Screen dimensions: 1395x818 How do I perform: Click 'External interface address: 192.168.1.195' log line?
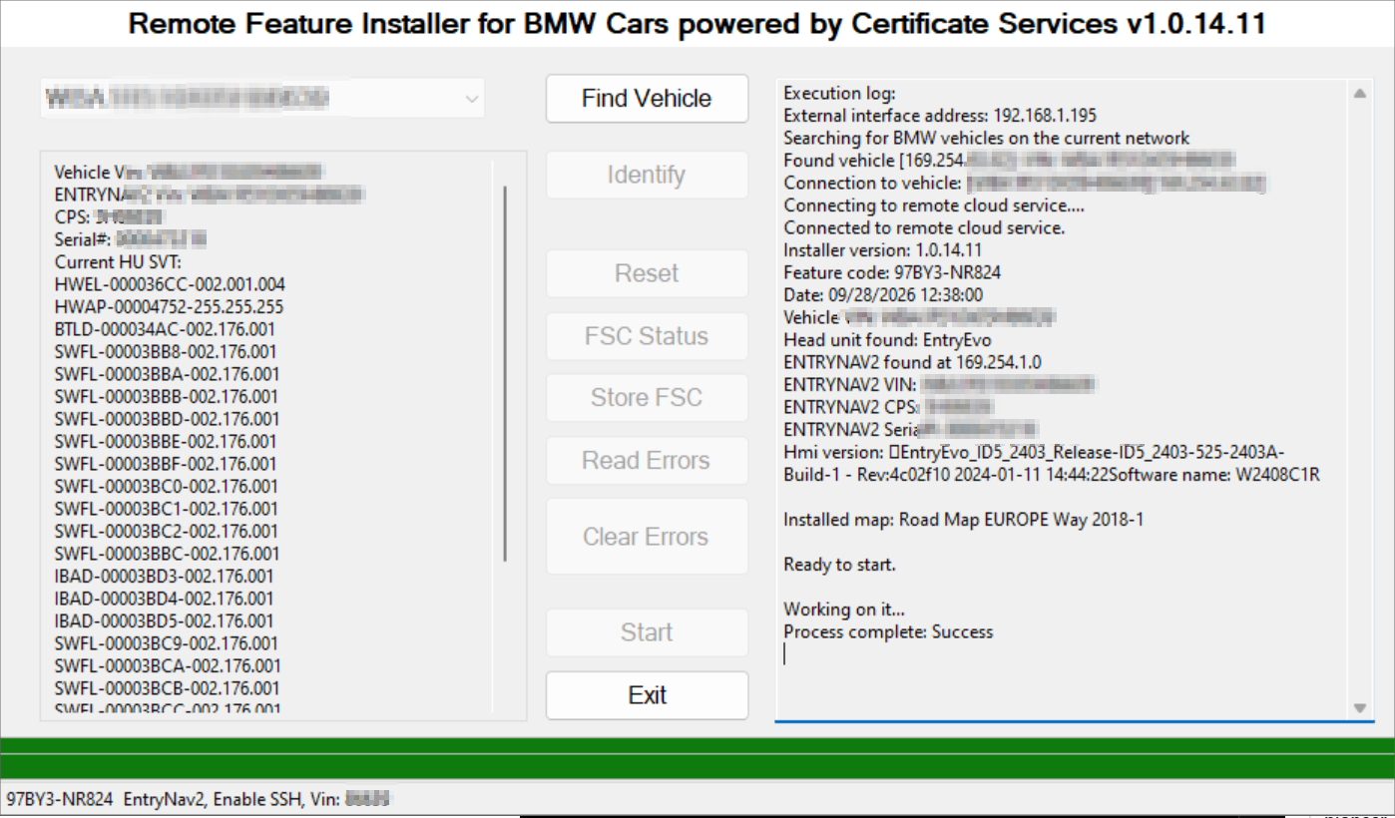point(940,116)
